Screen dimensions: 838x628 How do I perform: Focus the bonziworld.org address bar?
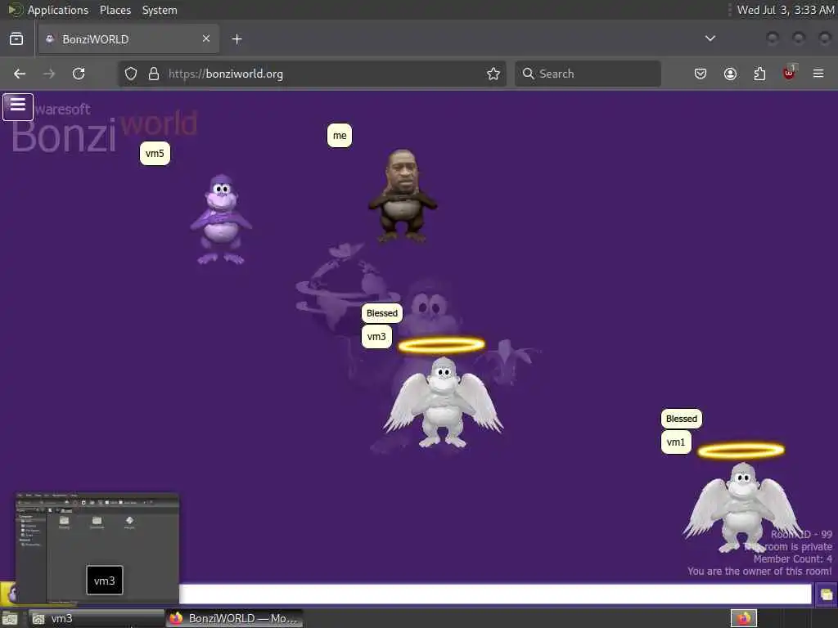tap(312, 74)
